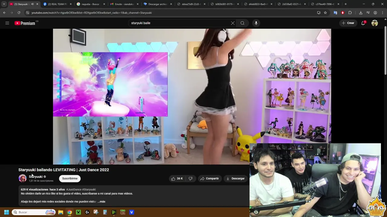Switch to the 2d338af2-8321 tab
The width and height of the screenshot is (387, 217).
(x=292, y=4)
